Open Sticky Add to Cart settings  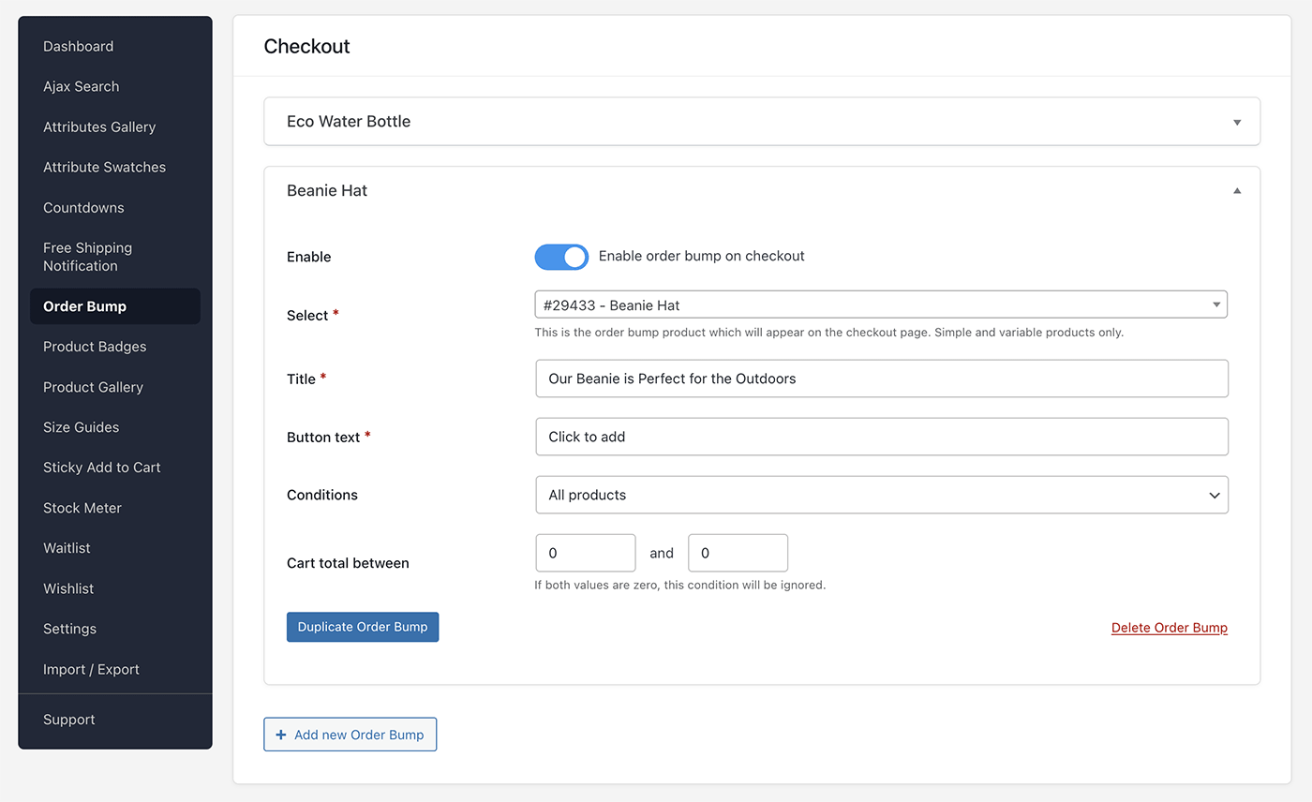102,468
